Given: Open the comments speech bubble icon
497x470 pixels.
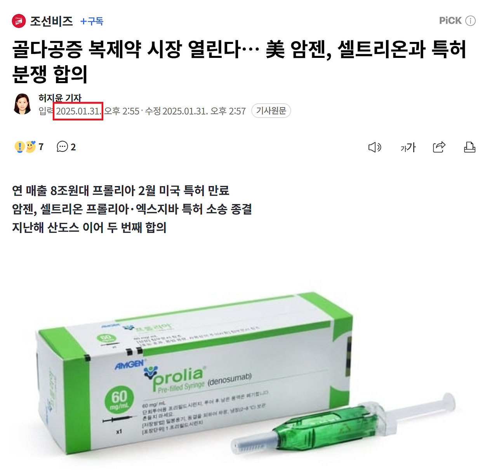Looking at the screenshot, I should click(62, 147).
